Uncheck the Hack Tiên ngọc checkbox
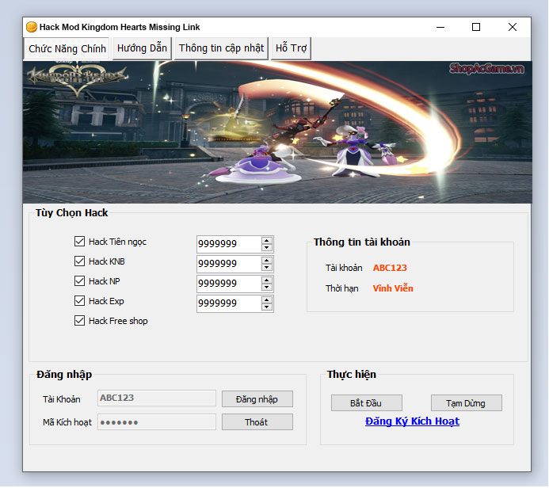 click(x=79, y=242)
